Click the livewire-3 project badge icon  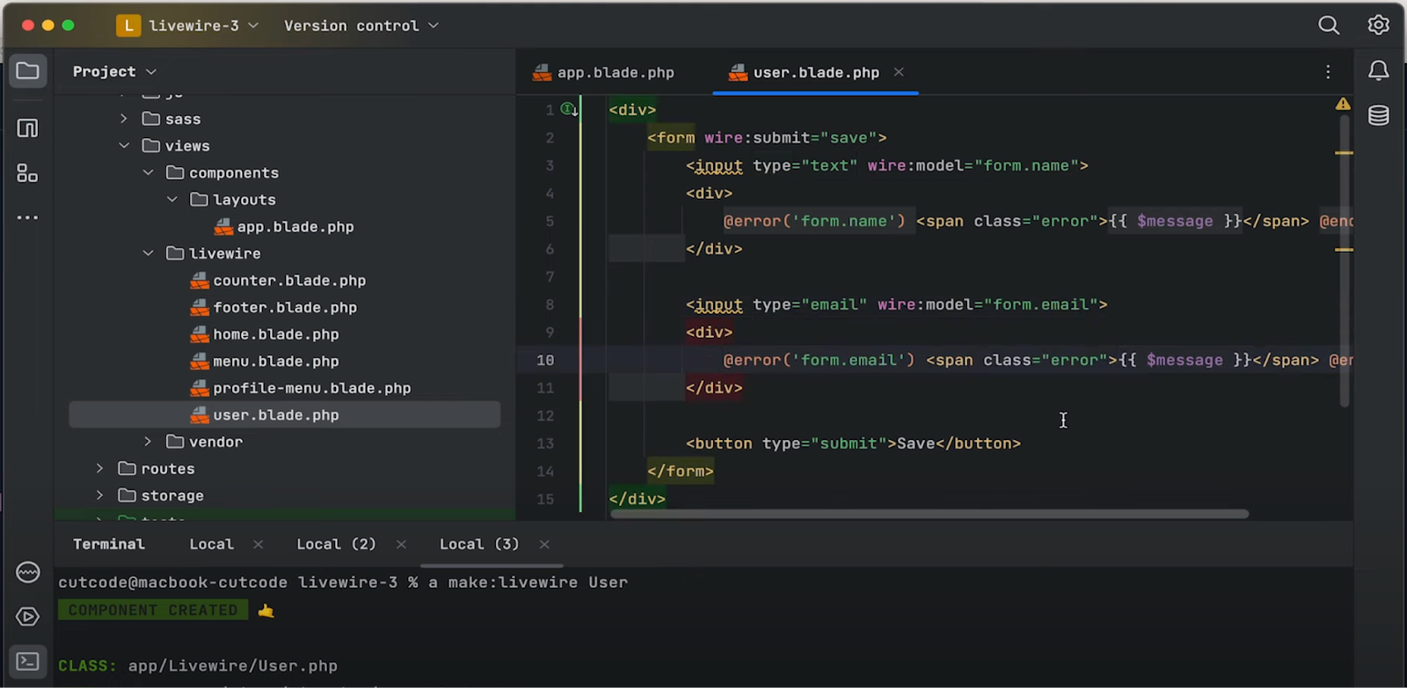128,26
